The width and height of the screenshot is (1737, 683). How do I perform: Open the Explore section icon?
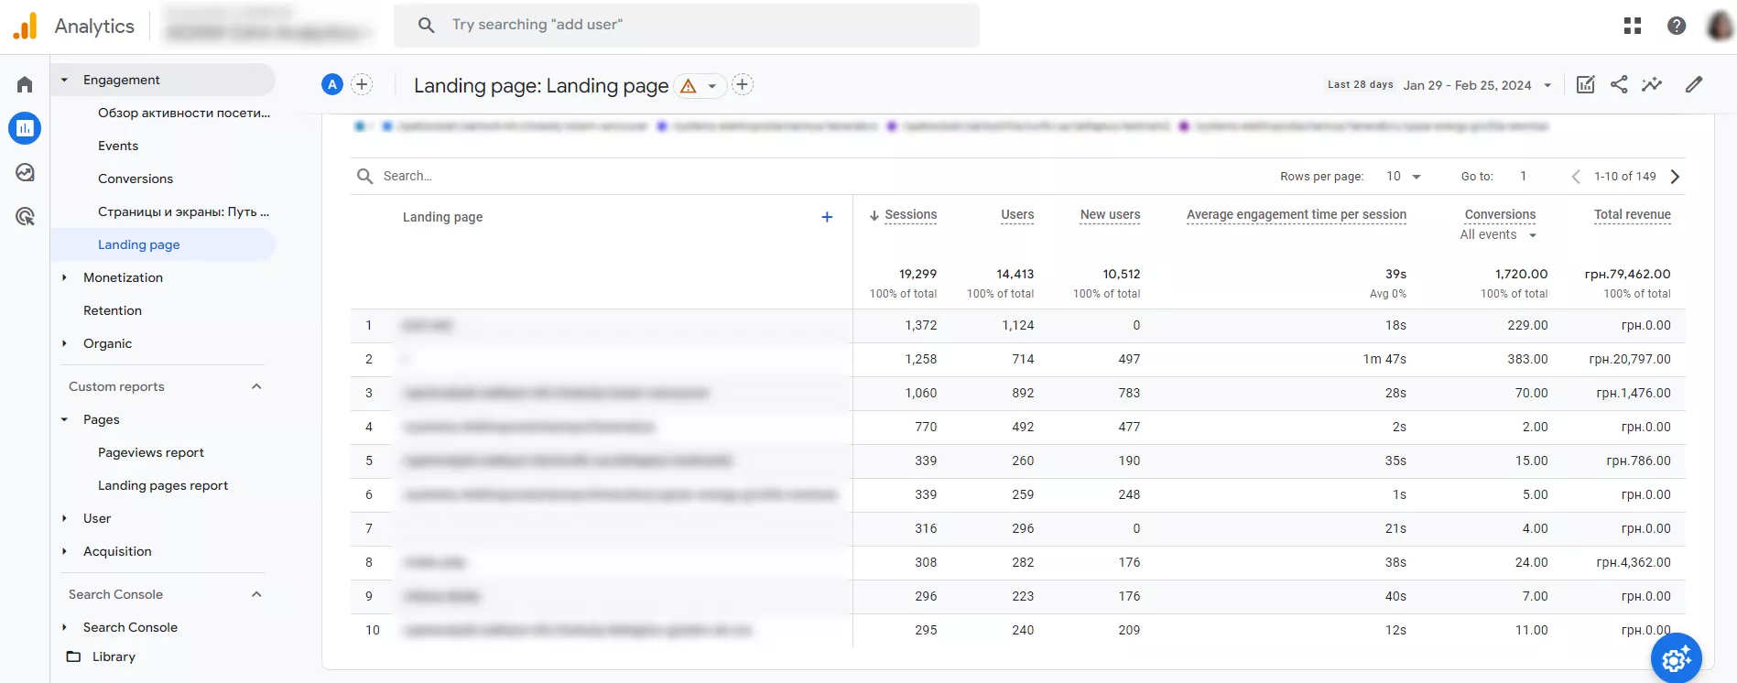point(25,172)
